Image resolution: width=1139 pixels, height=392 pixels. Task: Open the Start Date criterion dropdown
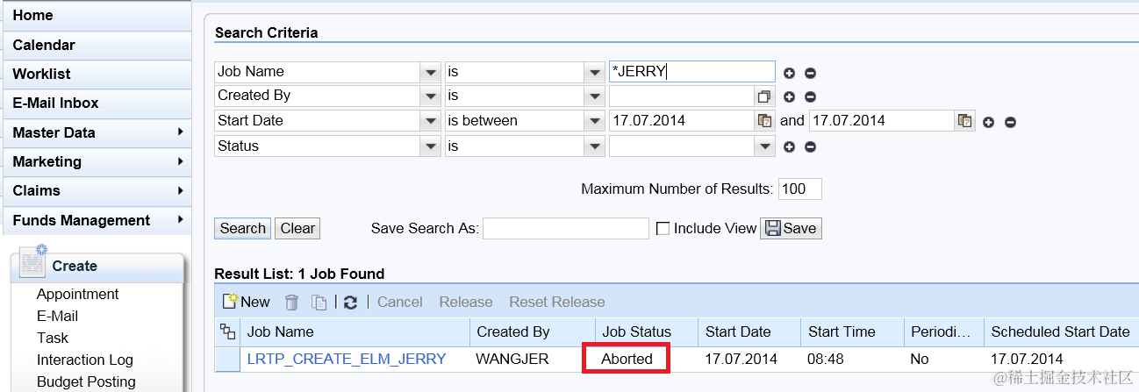pyautogui.click(x=430, y=121)
